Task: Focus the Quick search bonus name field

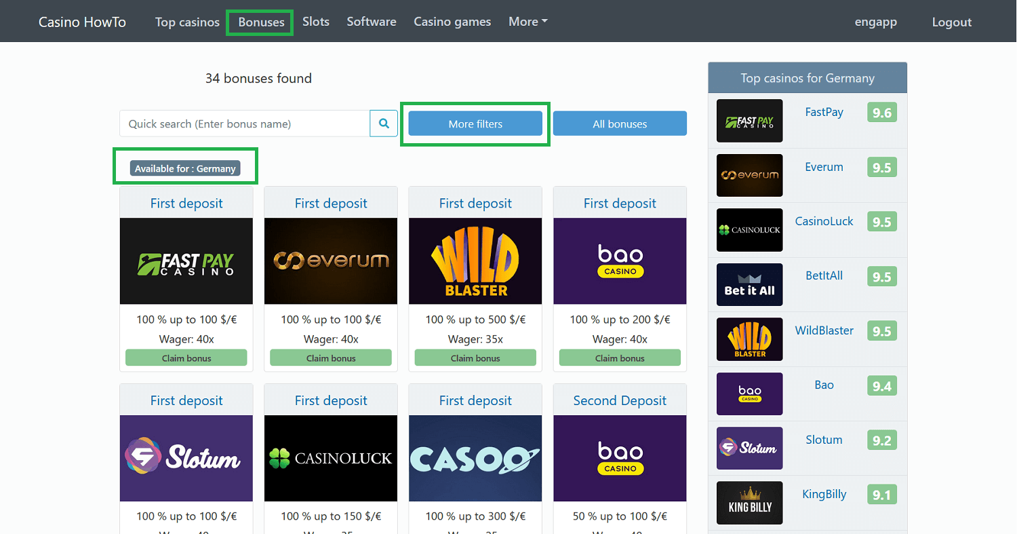Action: (245, 123)
